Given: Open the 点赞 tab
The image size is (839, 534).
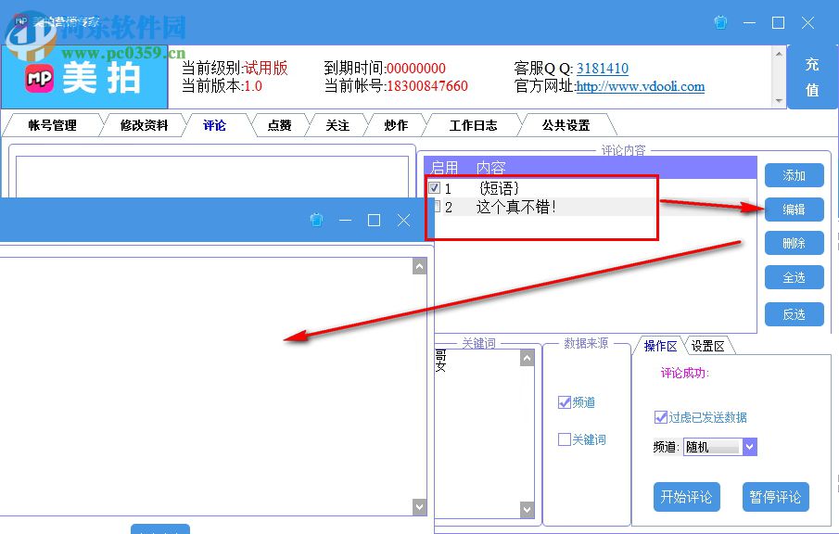Looking at the screenshot, I should coord(279,125).
